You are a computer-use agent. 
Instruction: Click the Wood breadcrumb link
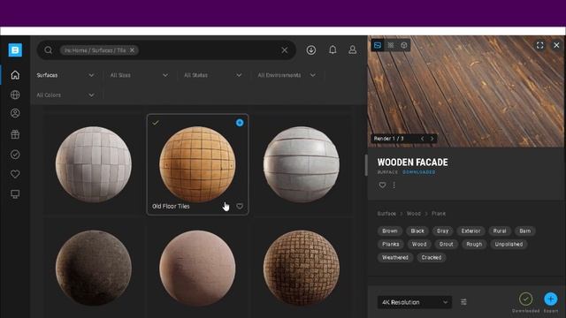[414, 214]
